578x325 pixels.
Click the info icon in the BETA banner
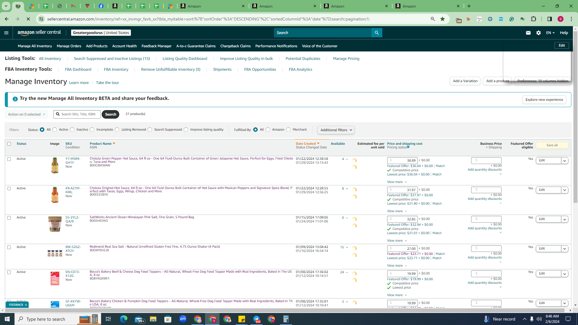click(15, 99)
